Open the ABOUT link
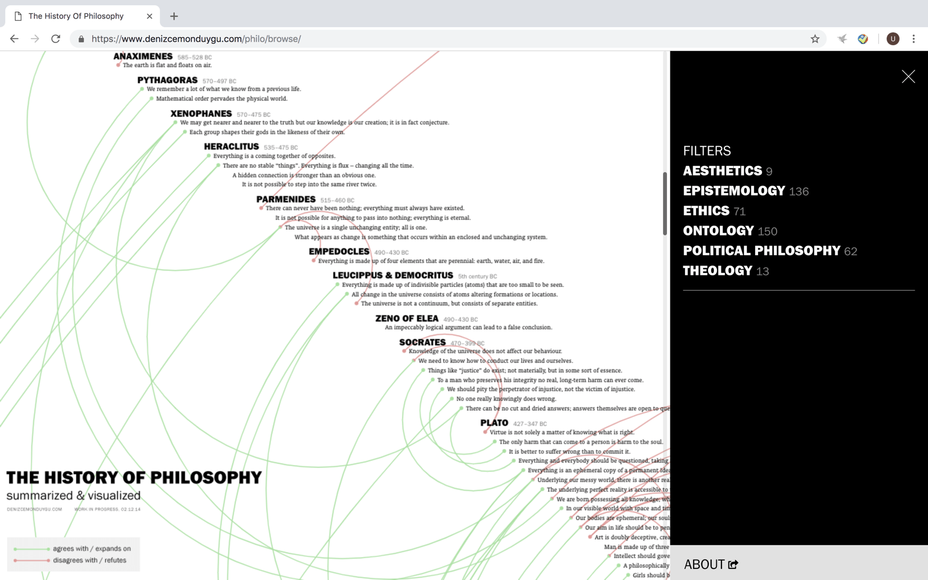 coord(710,564)
